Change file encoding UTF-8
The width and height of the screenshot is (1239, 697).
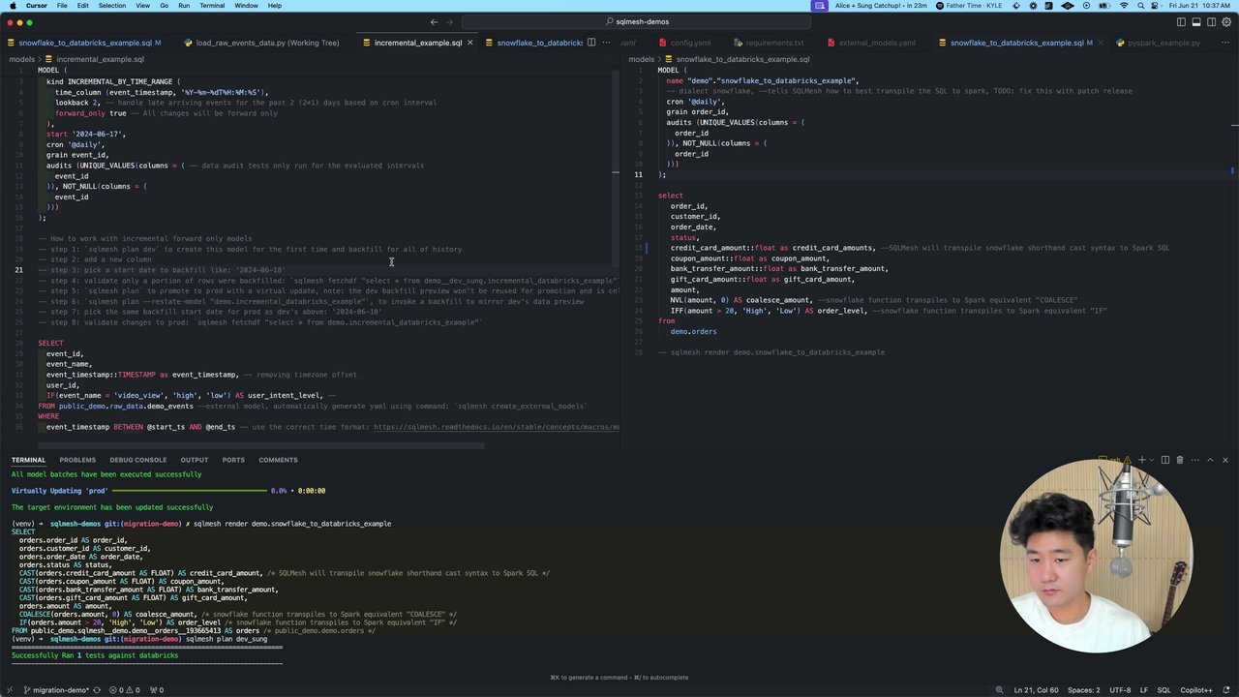coord(1120,690)
